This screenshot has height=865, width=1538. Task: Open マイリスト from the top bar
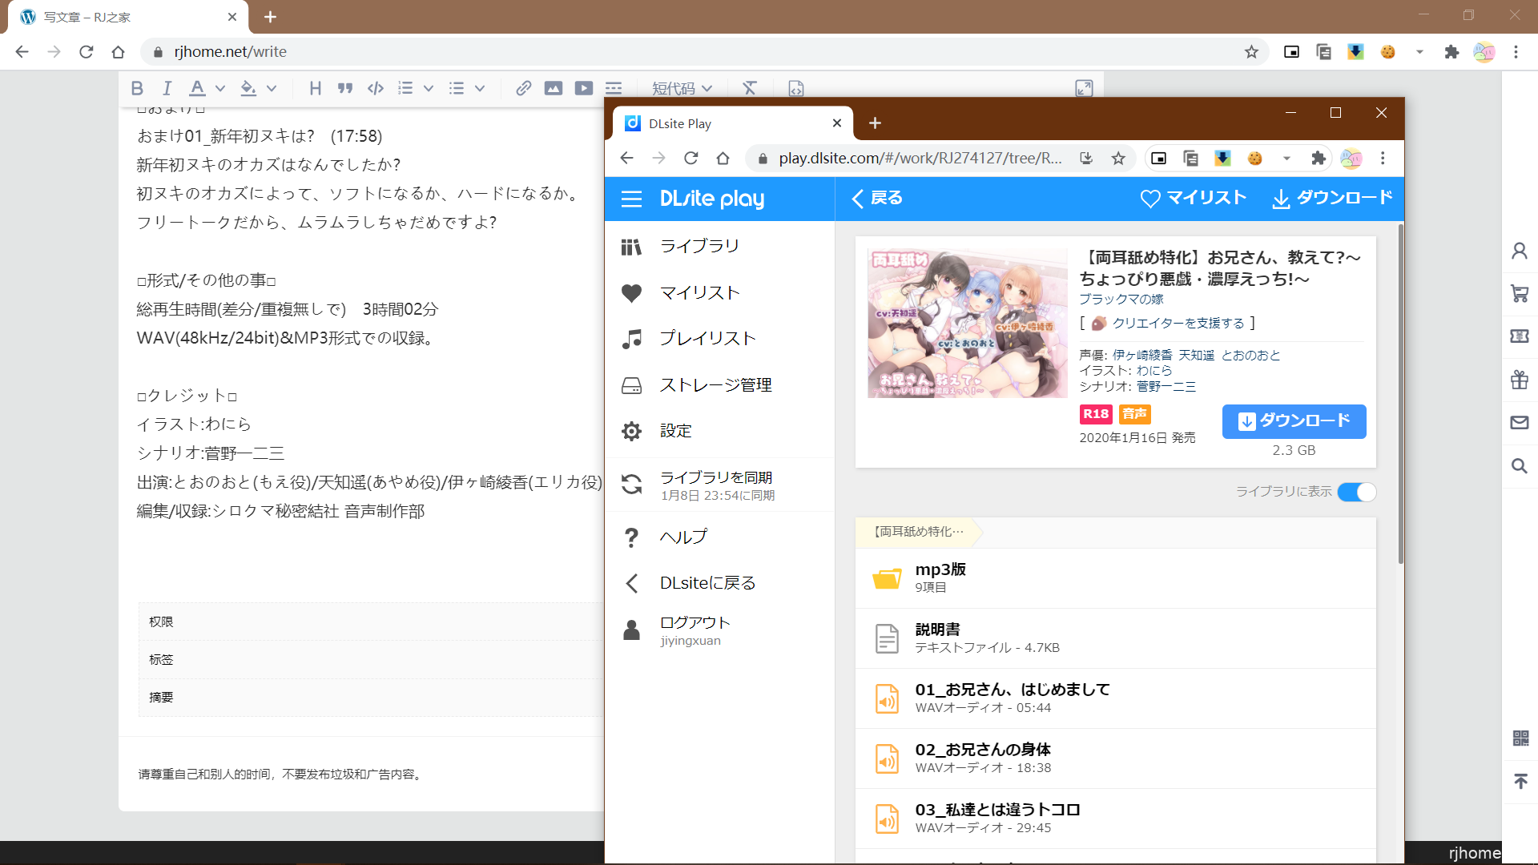tap(1194, 197)
